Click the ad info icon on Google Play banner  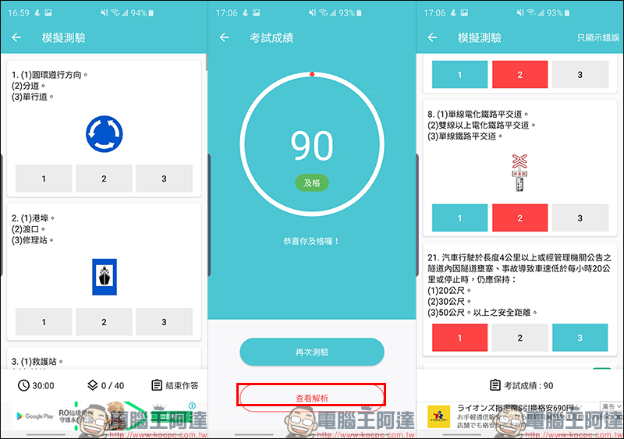click(192, 405)
